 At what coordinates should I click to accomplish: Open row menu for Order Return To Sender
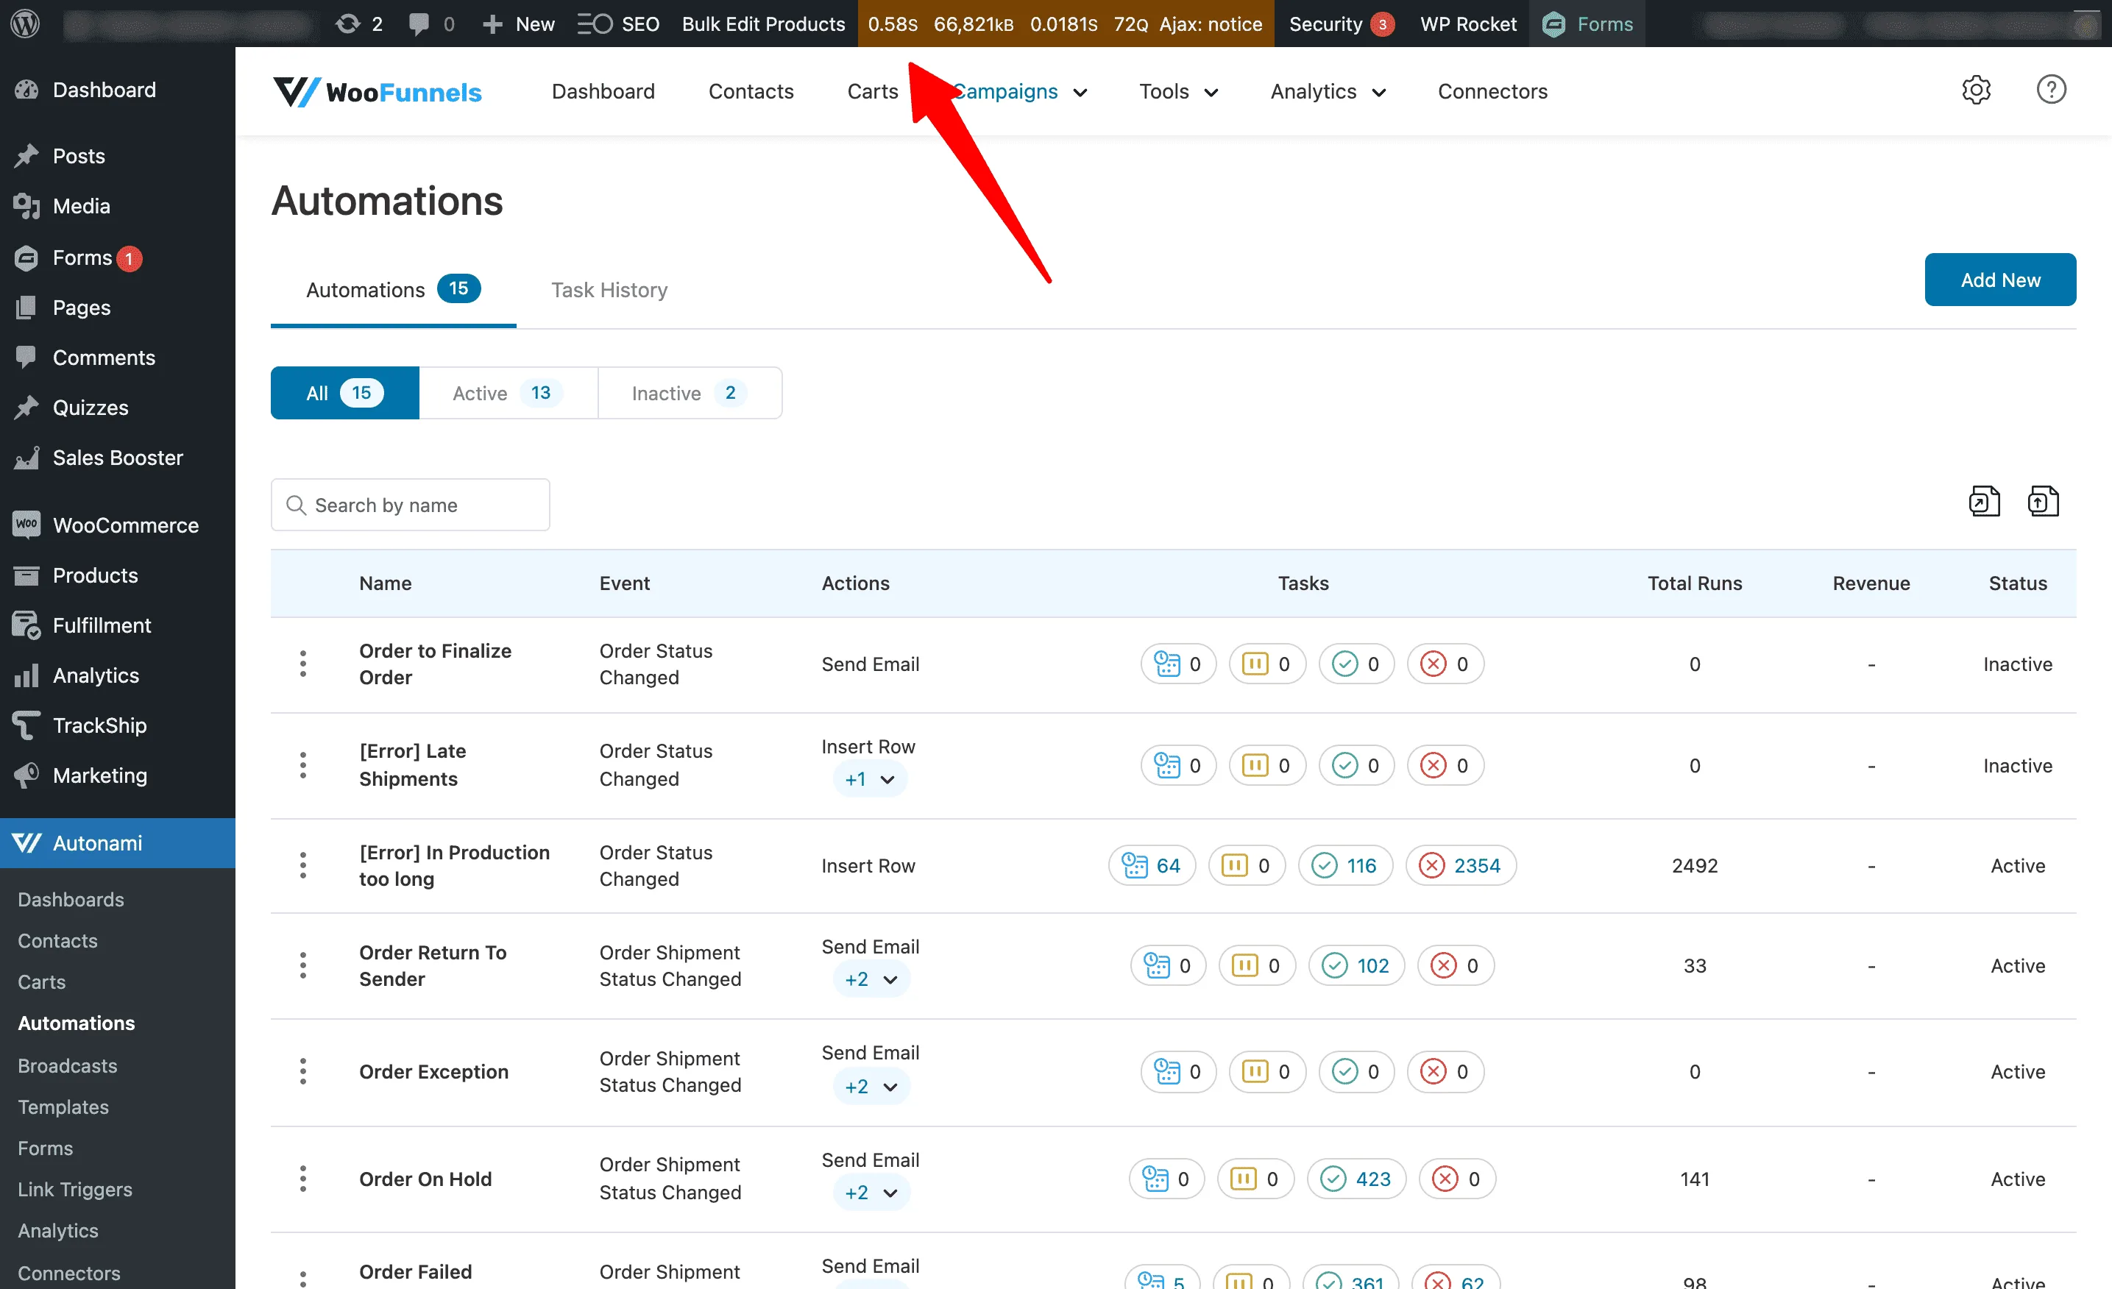click(302, 965)
